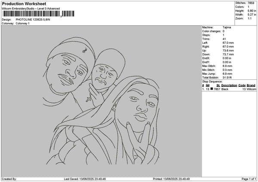Click the 'Brand' column header
Viewport: 258px width, 182px height.
click(x=251, y=85)
